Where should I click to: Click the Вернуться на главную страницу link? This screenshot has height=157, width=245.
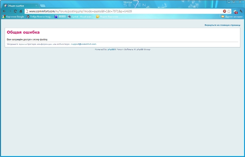[x=222, y=25]
